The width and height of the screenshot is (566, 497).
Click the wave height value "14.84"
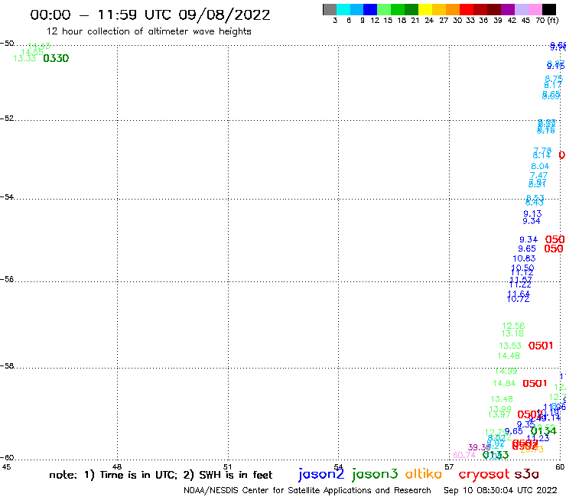pos(504,383)
